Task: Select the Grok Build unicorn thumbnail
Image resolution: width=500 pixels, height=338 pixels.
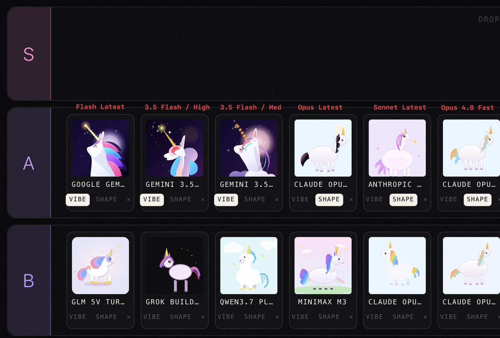Action: click(x=175, y=265)
